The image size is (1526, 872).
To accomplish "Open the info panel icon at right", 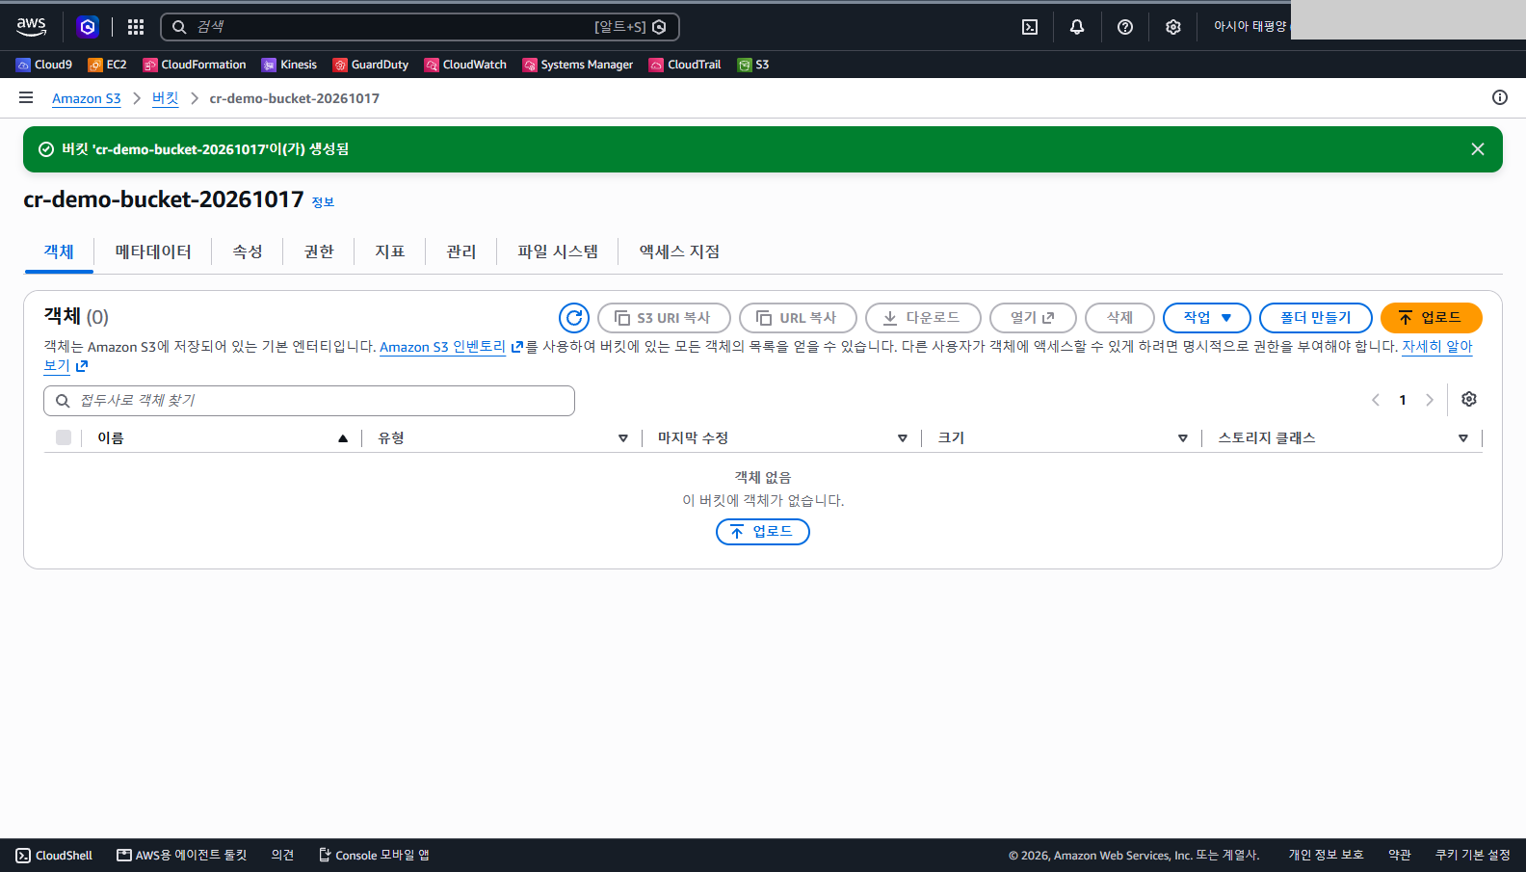I will pyautogui.click(x=1500, y=97).
